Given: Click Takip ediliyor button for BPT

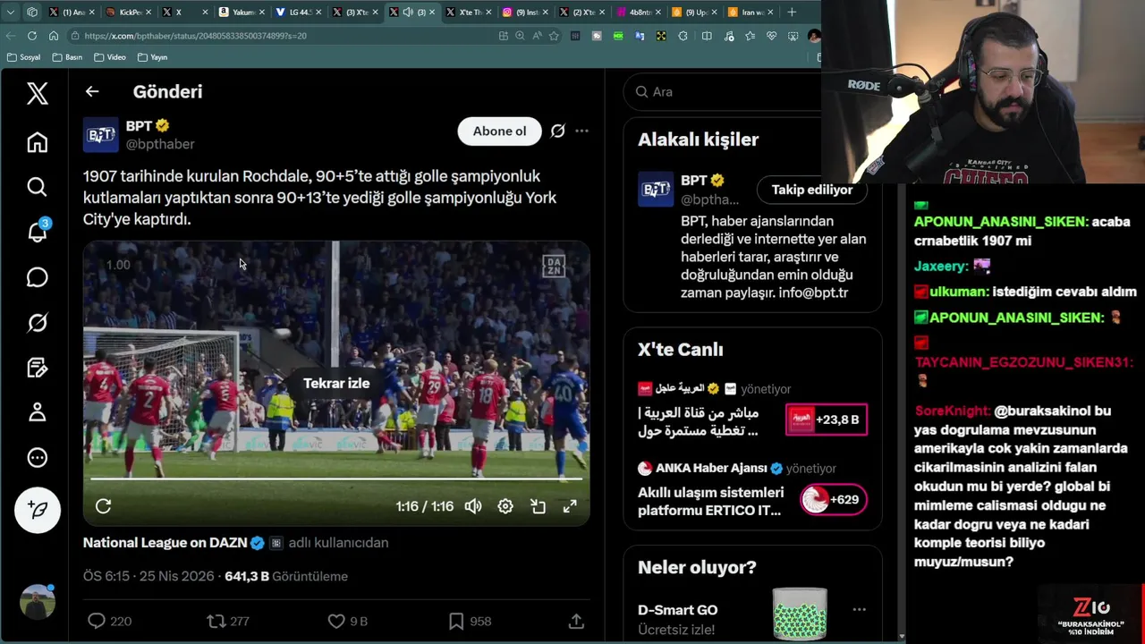Looking at the screenshot, I should click(x=812, y=190).
